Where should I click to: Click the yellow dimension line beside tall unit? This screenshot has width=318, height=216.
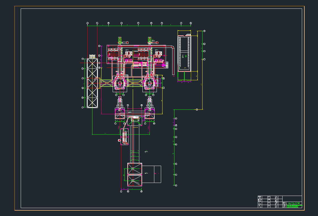pyautogui.click(x=197, y=54)
